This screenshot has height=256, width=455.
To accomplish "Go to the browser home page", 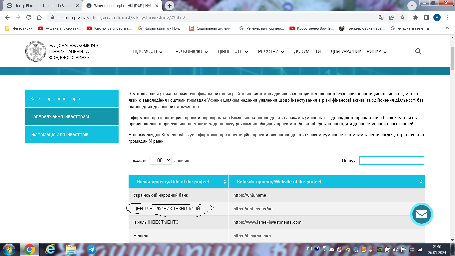I will [x=39, y=17].
